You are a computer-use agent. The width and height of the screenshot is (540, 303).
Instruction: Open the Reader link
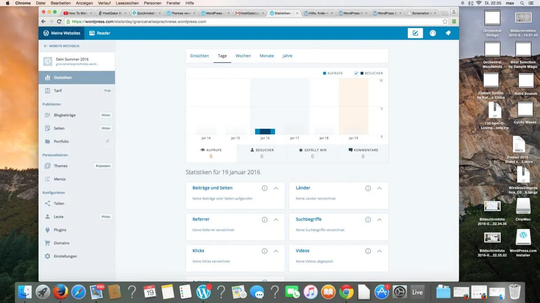[x=100, y=33]
